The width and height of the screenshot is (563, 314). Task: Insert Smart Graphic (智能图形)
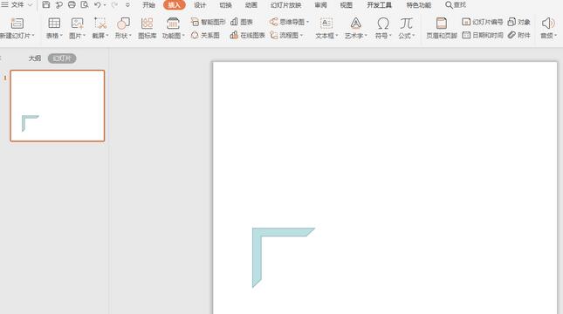pos(209,22)
